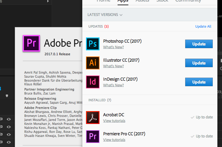Open View tutorials for Premiere Pro CC
This screenshot has height=147, width=222.
tap(114, 140)
